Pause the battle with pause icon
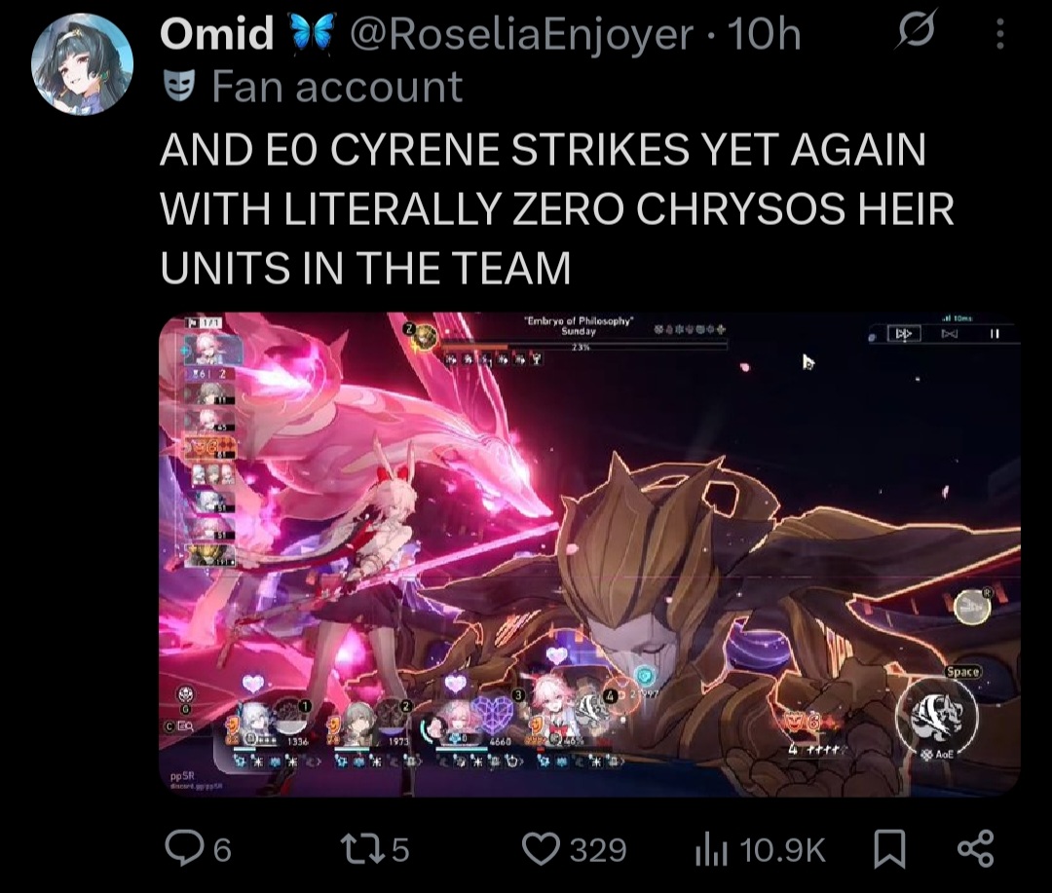 pos(995,333)
